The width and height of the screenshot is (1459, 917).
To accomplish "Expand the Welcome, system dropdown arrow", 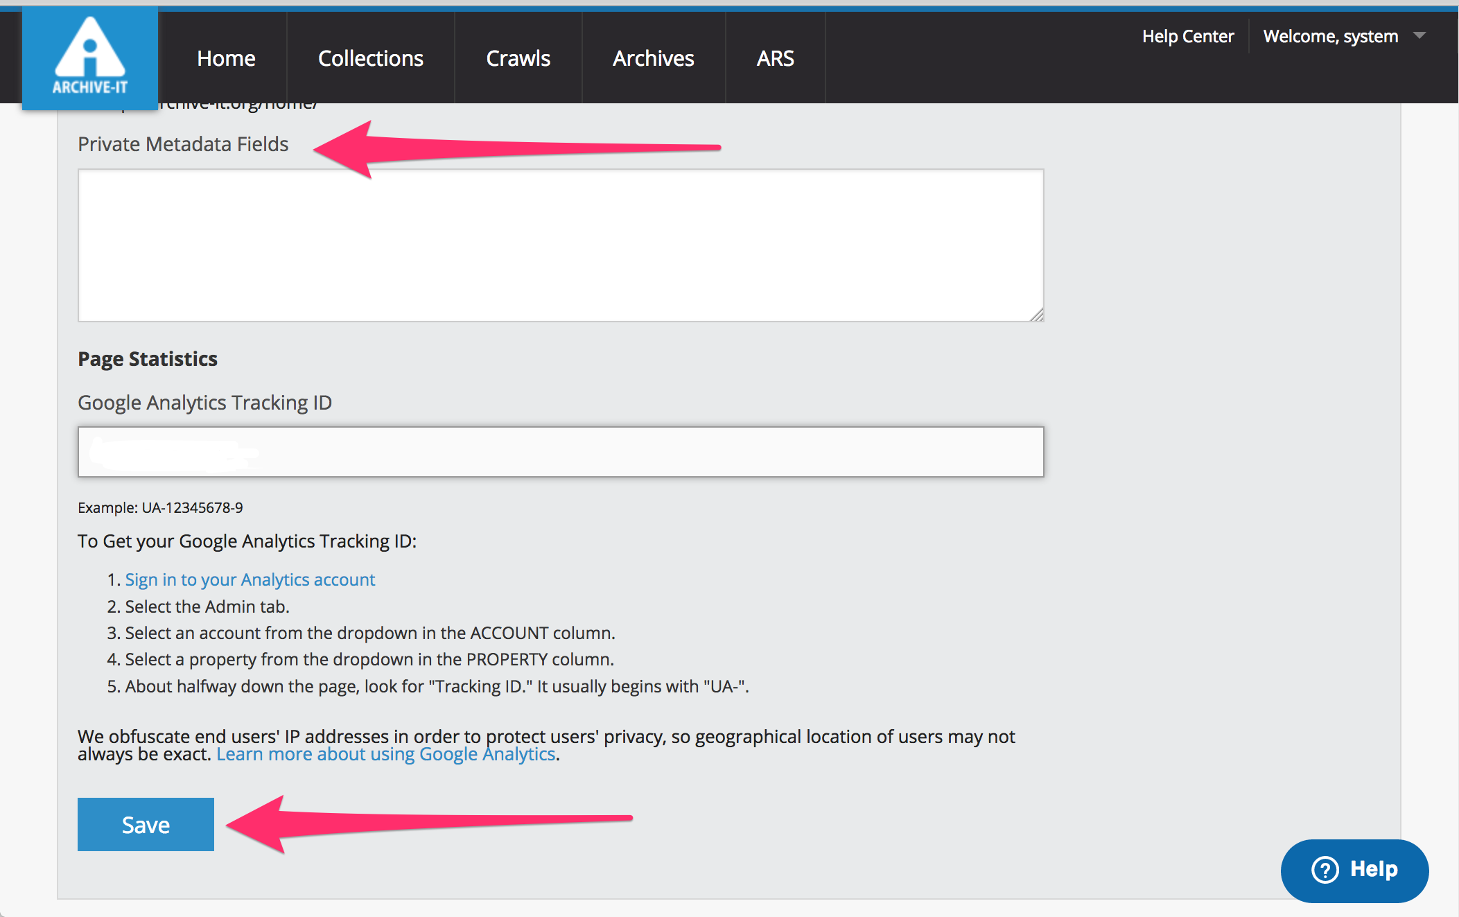I will [x=1419, y=35].
